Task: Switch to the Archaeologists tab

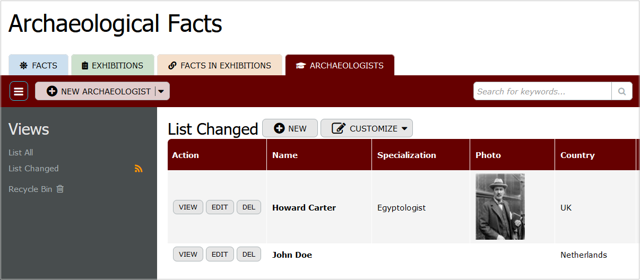Action: point(340,66)
